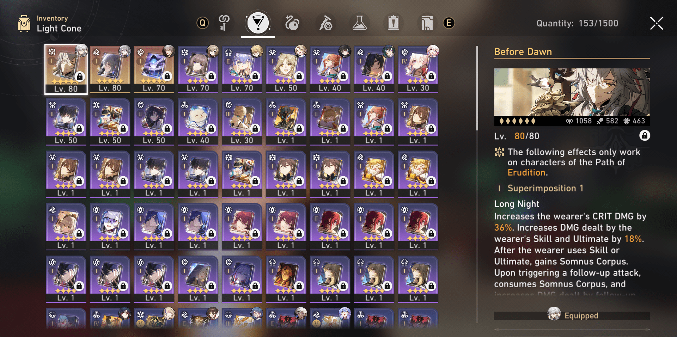Select the Lv. 30 superimposition III light cone
Image resolution: width=677 pixels, height=337 pixels.
click(x=242, y=122)
